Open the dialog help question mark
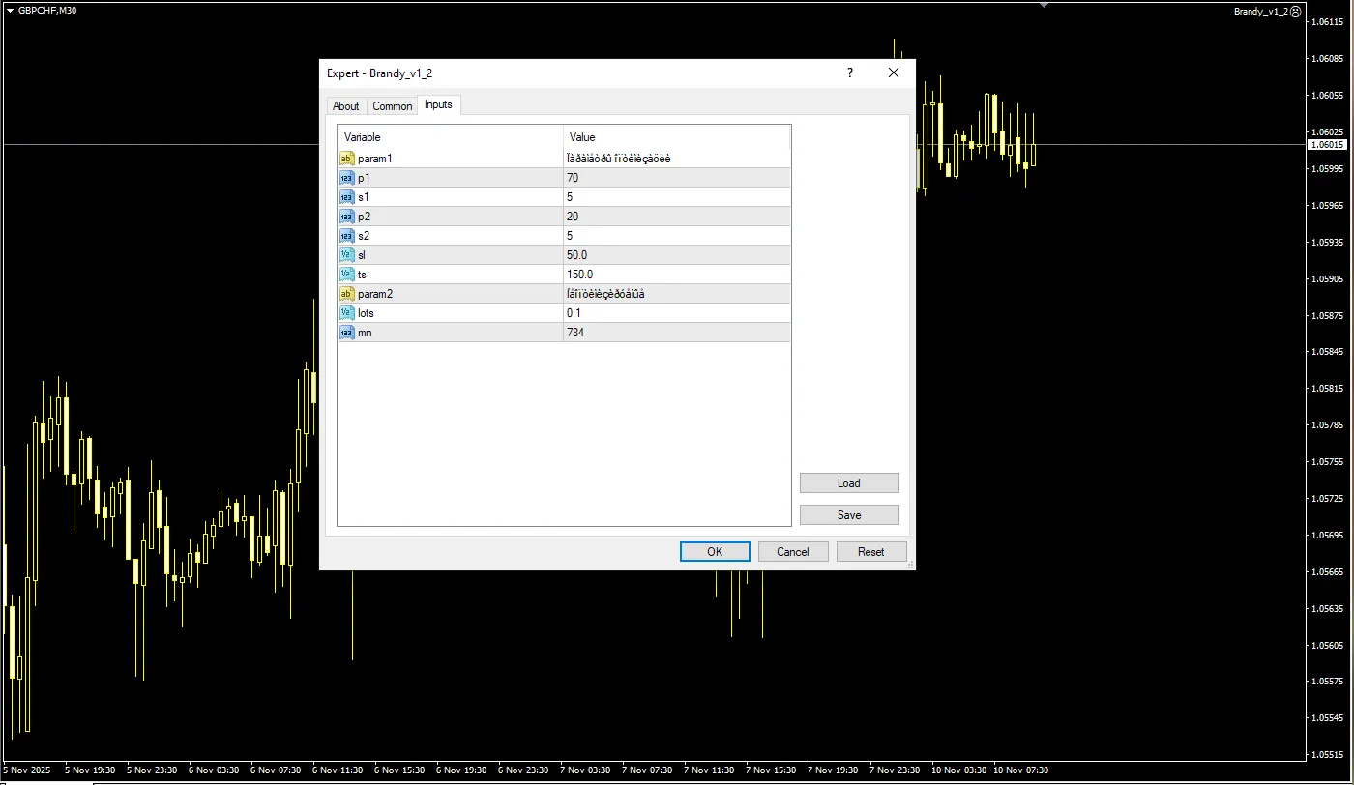Screen dimensions: 1354x785 (x=850, y=73)
